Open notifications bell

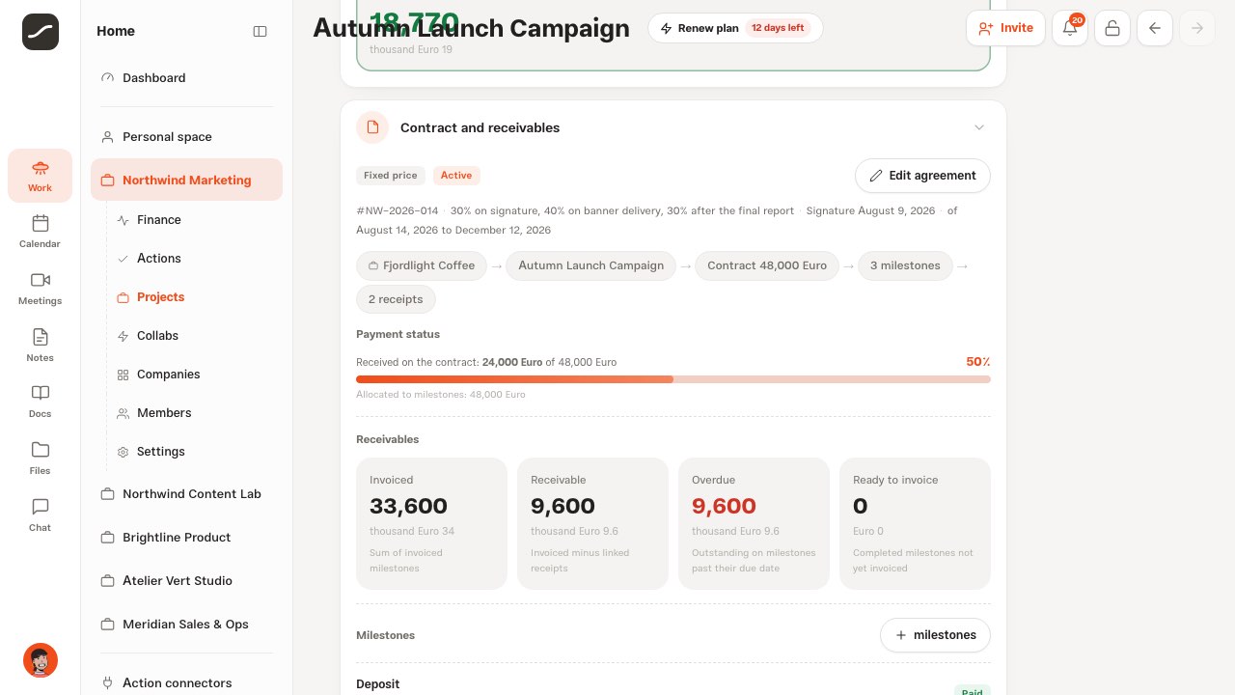[1070, 28]
